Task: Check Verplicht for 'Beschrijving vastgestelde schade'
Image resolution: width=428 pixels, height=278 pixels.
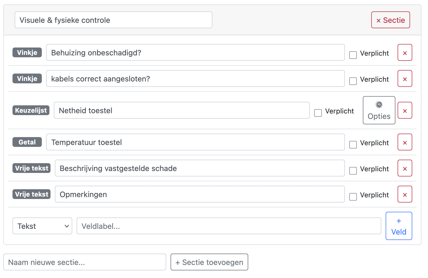Action: (353, 171)
